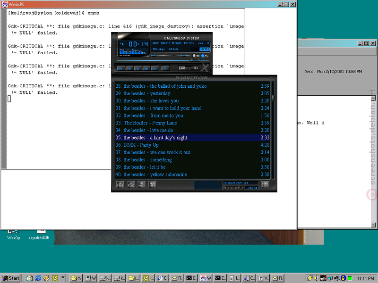Select track 35 a hard day's night
The height and width of the screenshot is (283, 378).
(x=192, y=138)
